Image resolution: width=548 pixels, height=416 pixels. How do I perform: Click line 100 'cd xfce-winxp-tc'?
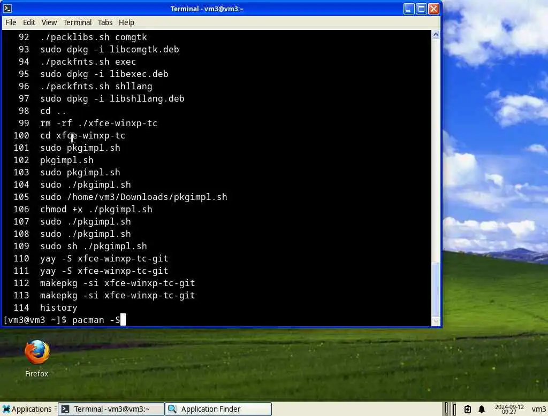point(82,135)
